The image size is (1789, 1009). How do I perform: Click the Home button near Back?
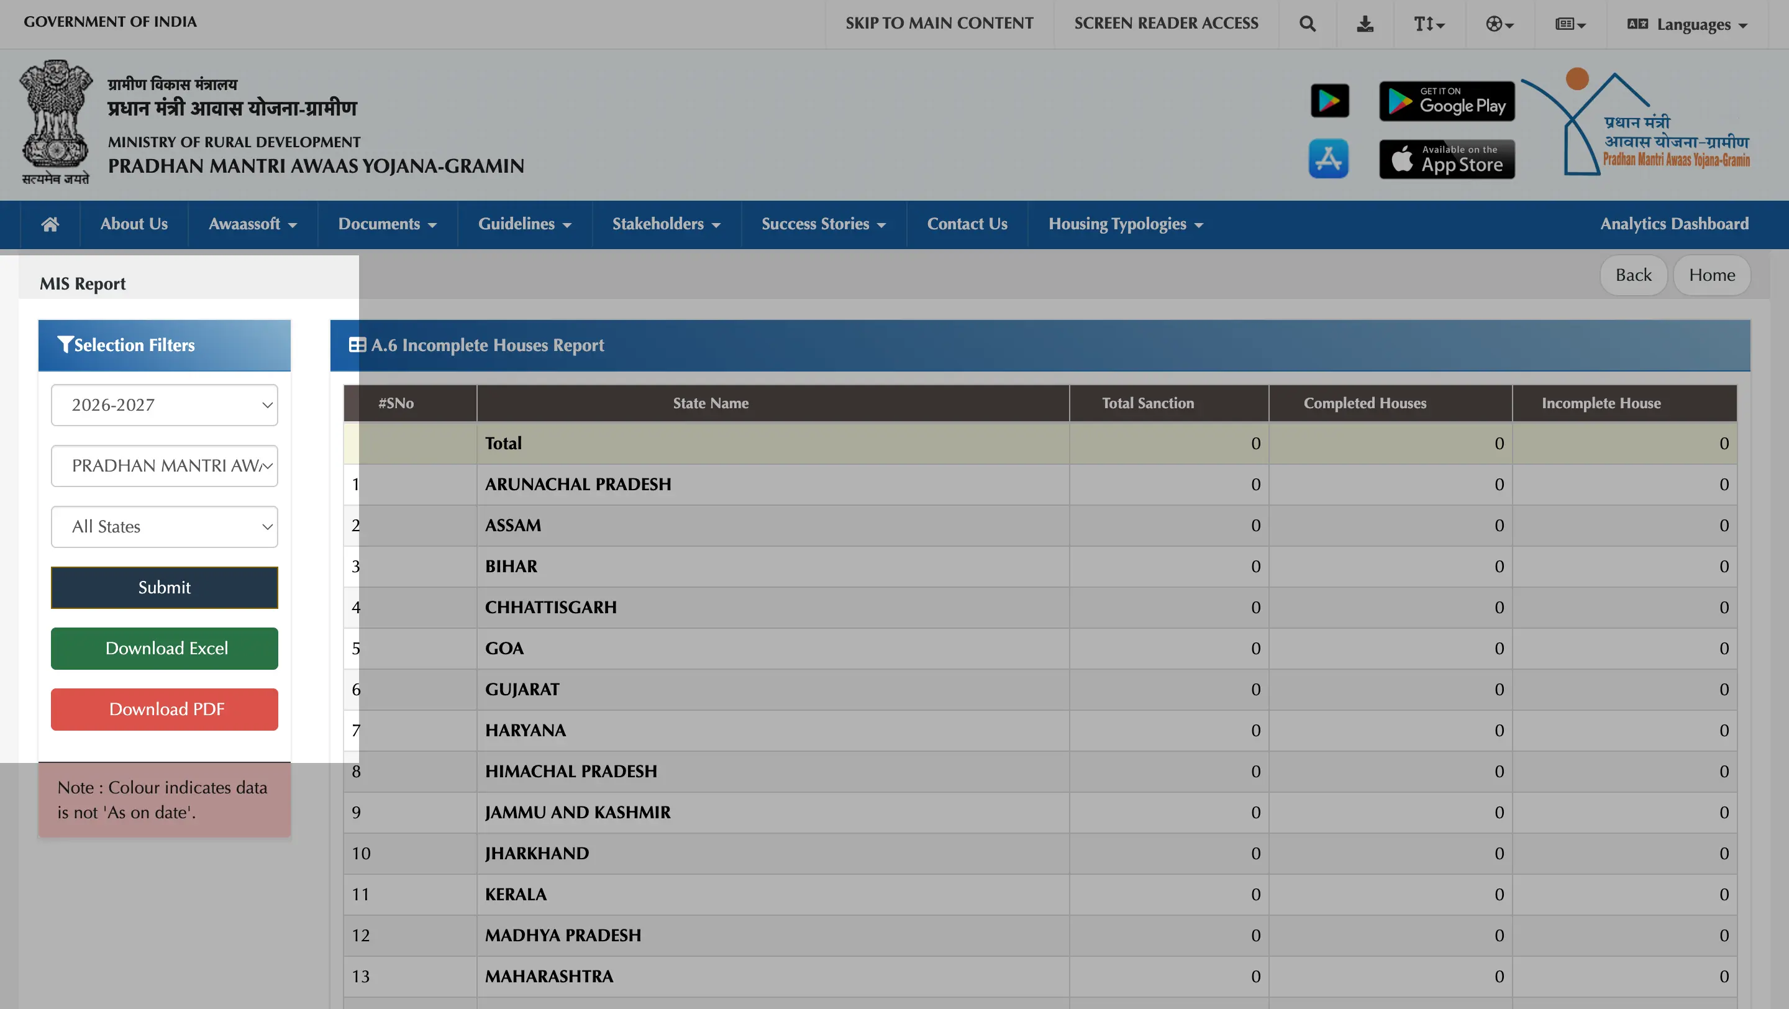[x=1712, y=275]
